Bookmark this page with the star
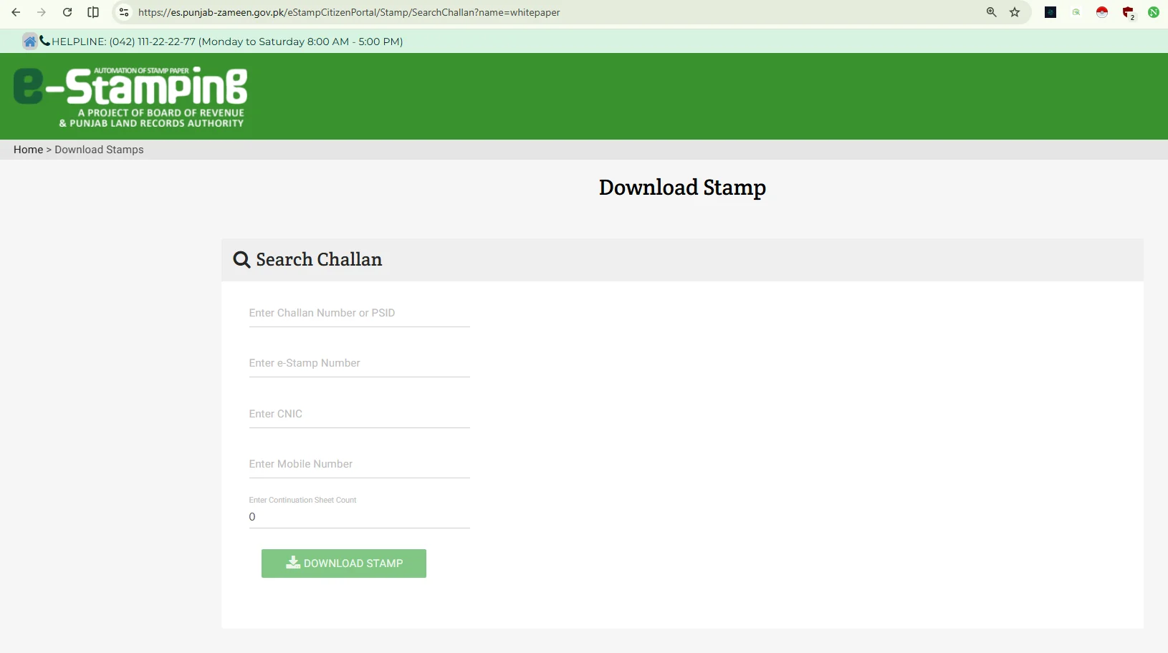 pyautogui.click(x=1015, y=12)
